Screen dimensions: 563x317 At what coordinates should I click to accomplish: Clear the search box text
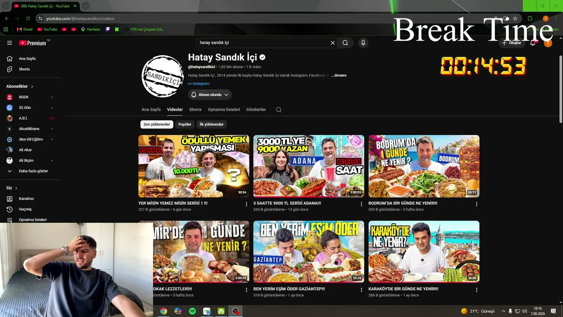point(333,43)
